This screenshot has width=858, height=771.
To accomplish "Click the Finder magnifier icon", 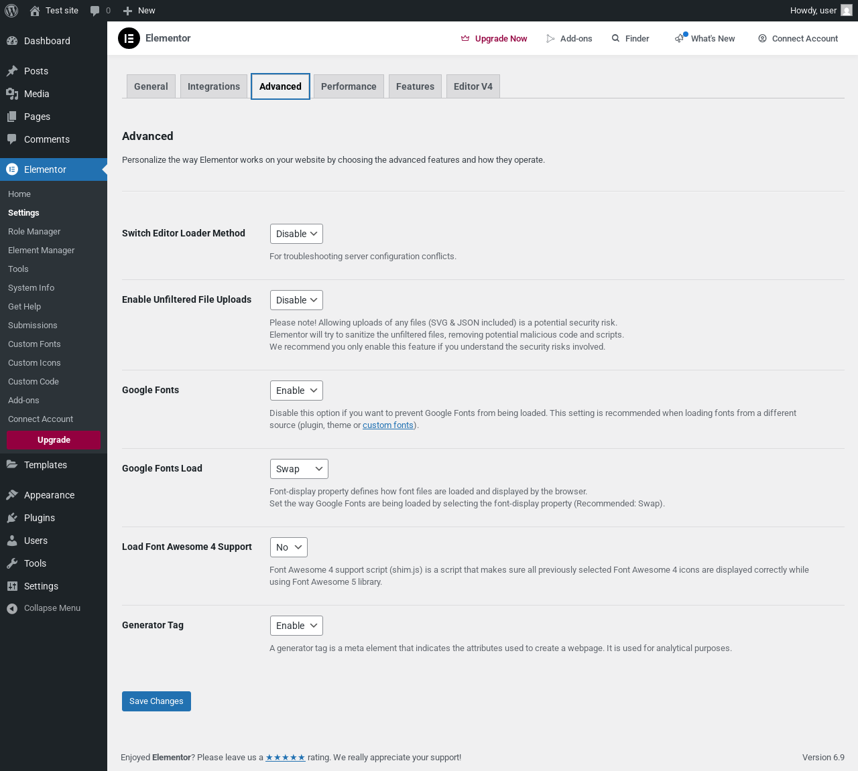I will click(615, 39).
